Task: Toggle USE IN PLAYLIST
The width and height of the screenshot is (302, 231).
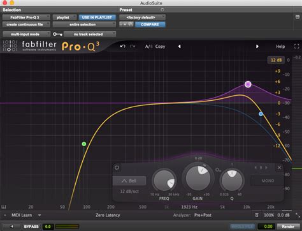Action: 97,17
